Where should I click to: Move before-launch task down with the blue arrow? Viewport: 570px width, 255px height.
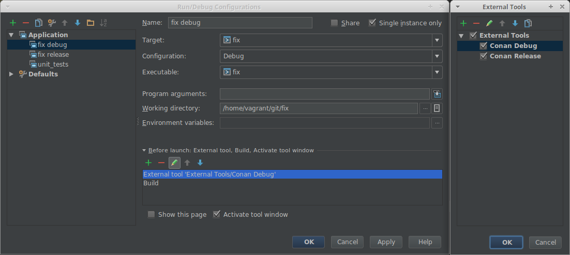(x=200, y=163)
